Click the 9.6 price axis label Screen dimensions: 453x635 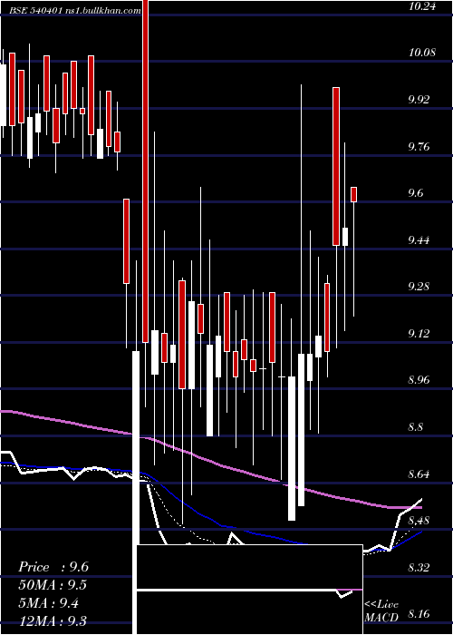415,192
